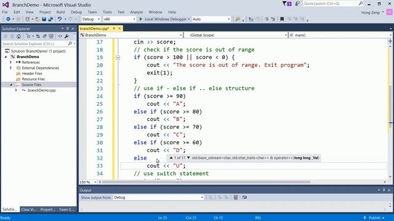Save the file with the floppy icon
The height and width of the screenshot is (221, 394).
tap(44, 19)
